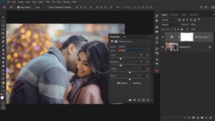Toggle adjustment visibility eye in Properties
Screen dimensions: 215x121
click(x=143, y=100)
